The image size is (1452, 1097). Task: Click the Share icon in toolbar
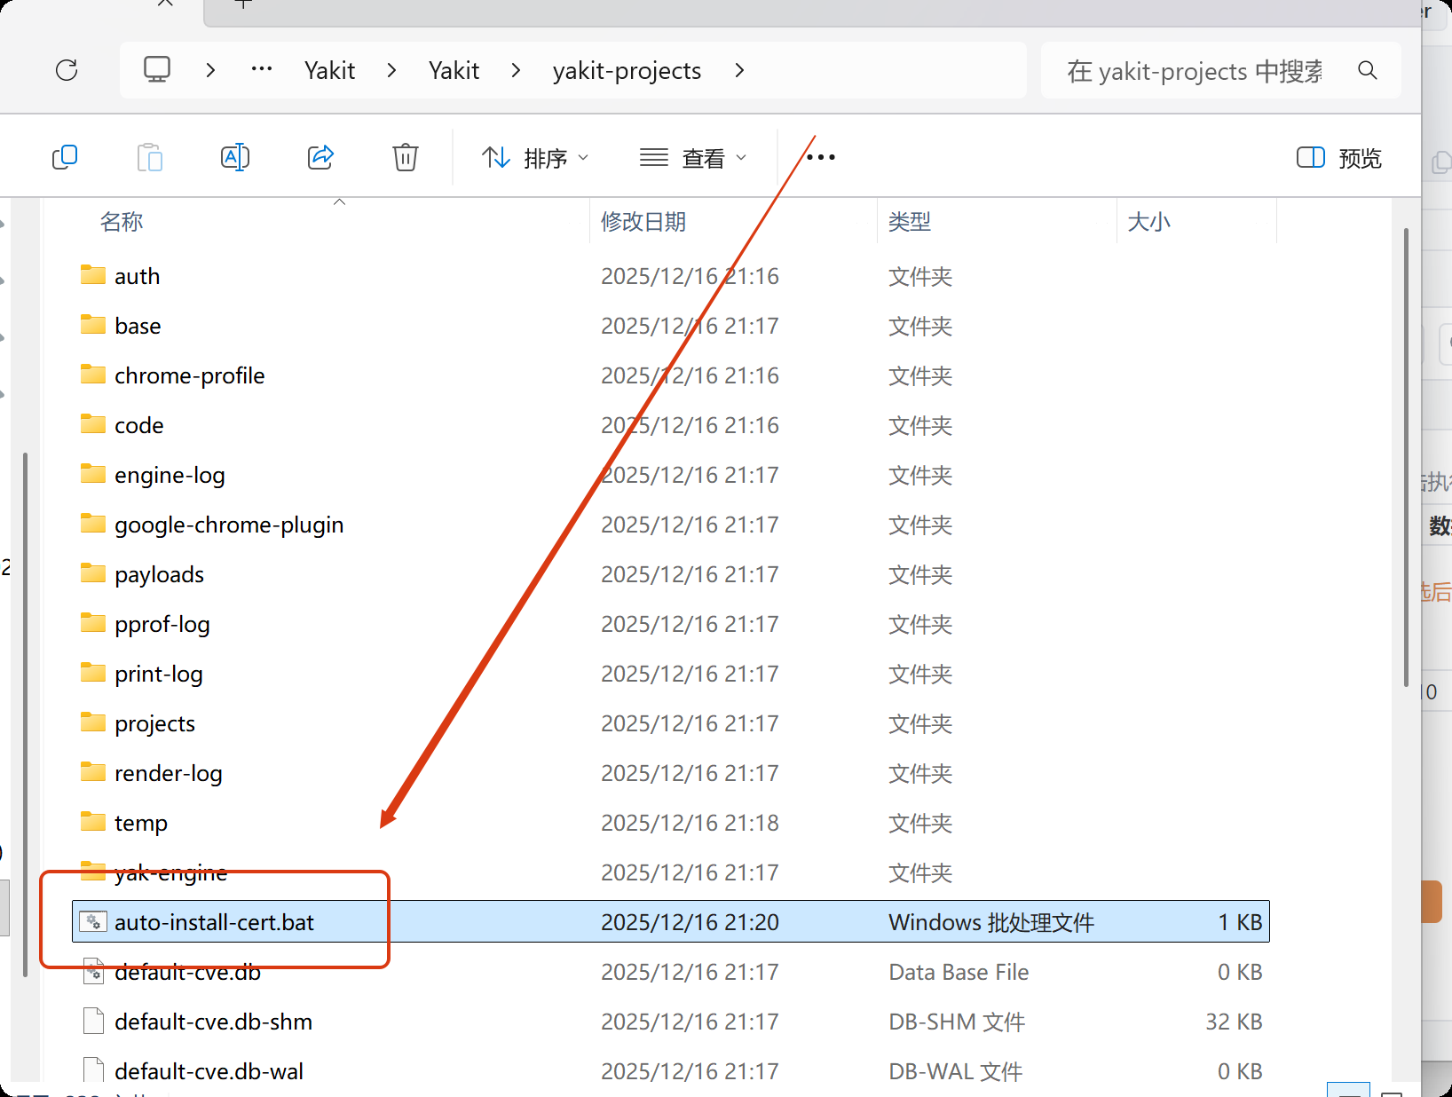[320, 158]
